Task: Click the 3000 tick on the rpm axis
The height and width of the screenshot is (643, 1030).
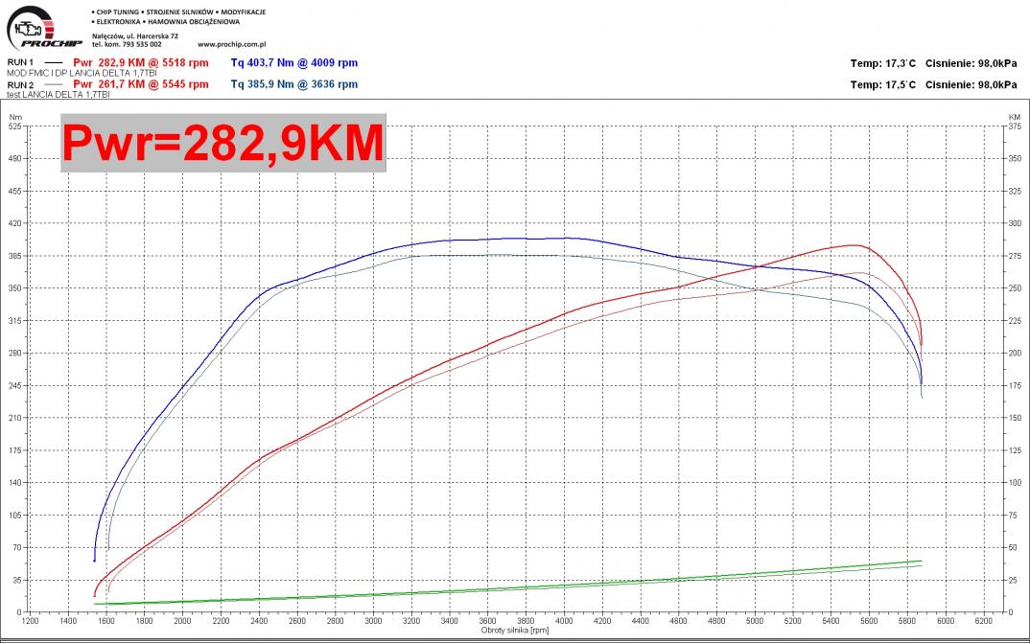Action: pyautogui.click(x=373, y=620)
